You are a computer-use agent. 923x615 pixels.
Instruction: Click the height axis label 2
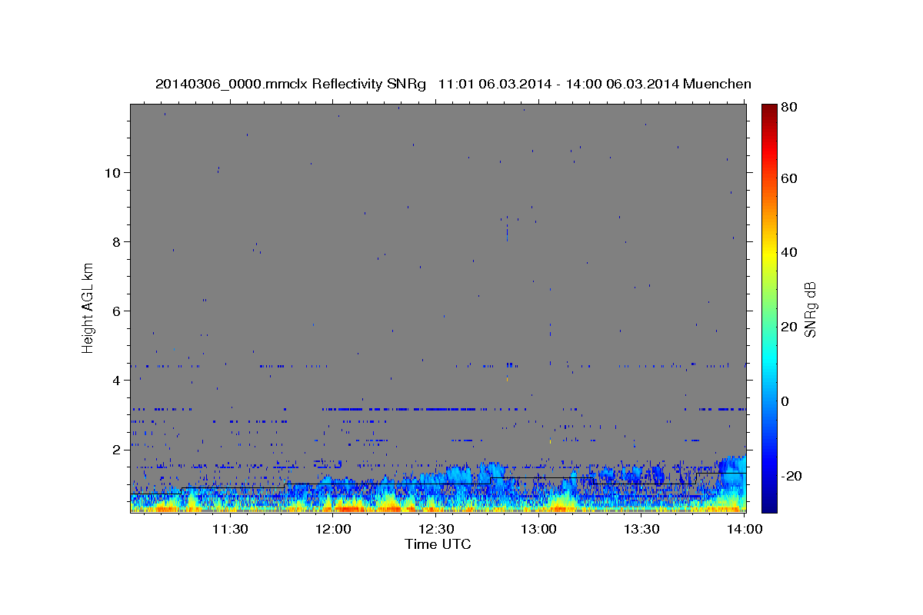click(115, 449)
